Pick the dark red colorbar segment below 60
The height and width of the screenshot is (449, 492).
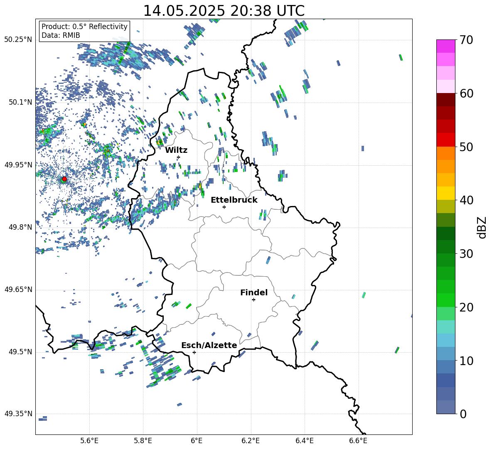tap(446, 100)
